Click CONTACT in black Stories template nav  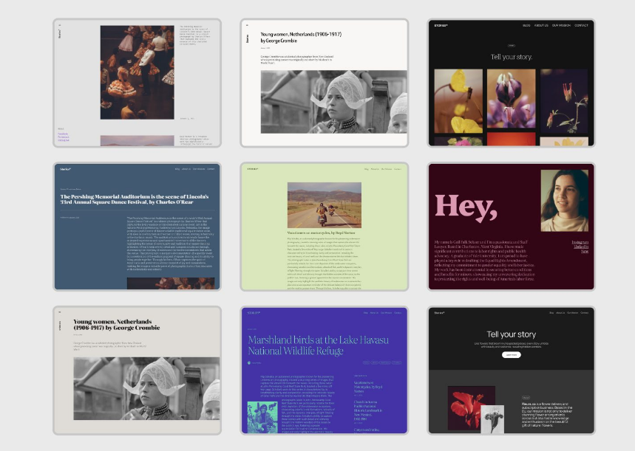point(582,26)
